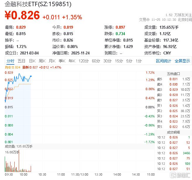Switch to the 15分 interval
Screen dimensions: 192x180
click(119, 61)
